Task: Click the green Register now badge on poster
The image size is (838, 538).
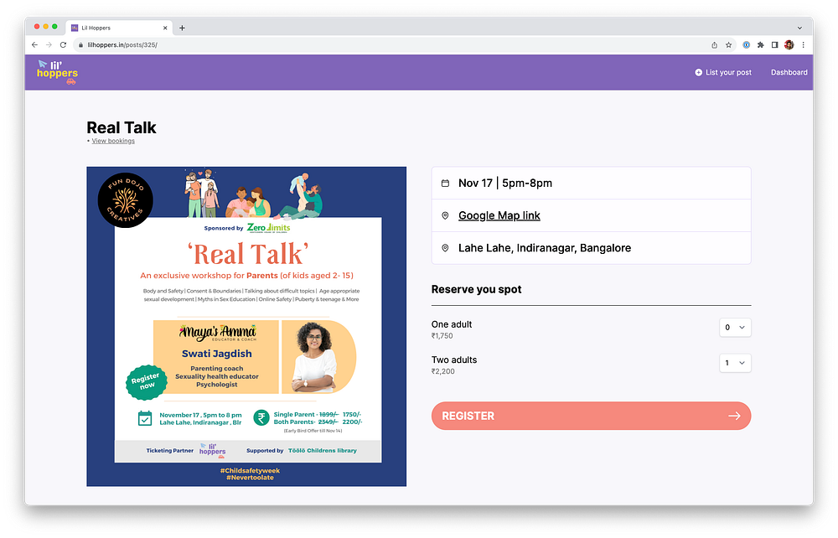Action: [x=145, y=381]
